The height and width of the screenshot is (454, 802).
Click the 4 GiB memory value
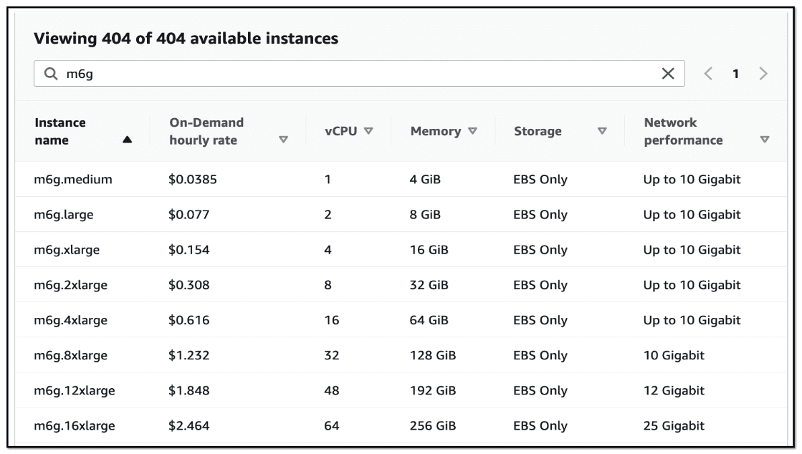tap(425, 180)
